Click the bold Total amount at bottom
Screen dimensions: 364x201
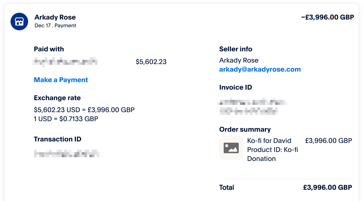coord(327,187)
